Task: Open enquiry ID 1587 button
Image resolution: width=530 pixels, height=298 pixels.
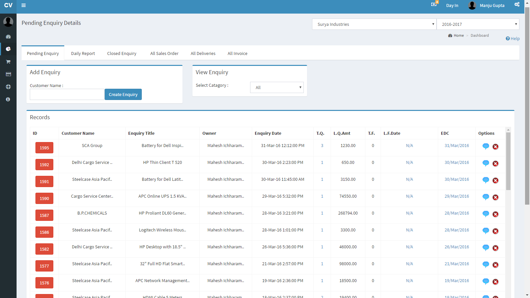Action: pyautogui.click(x=44, y=215)
